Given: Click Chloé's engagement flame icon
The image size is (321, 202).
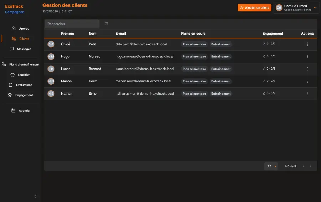Looking at the screenshot, I should coord(264,44).
